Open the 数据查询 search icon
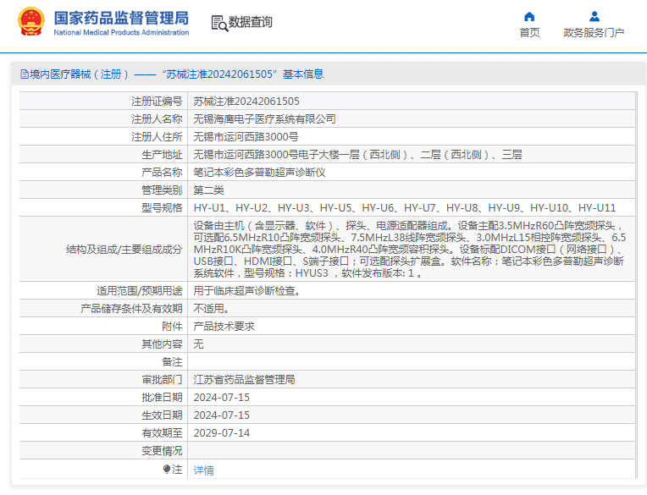Viewport: 647px width, 495px height. (219, 23)
